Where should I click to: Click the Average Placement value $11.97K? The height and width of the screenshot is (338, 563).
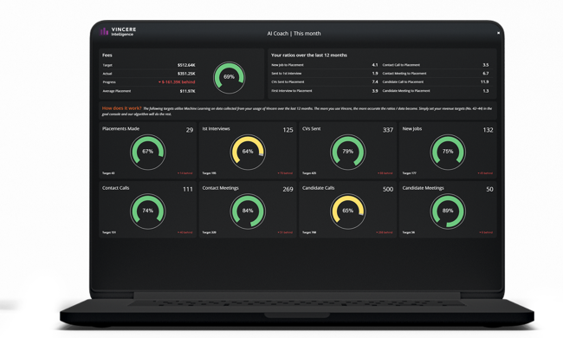pyautogui.click(x=187, y=91)
